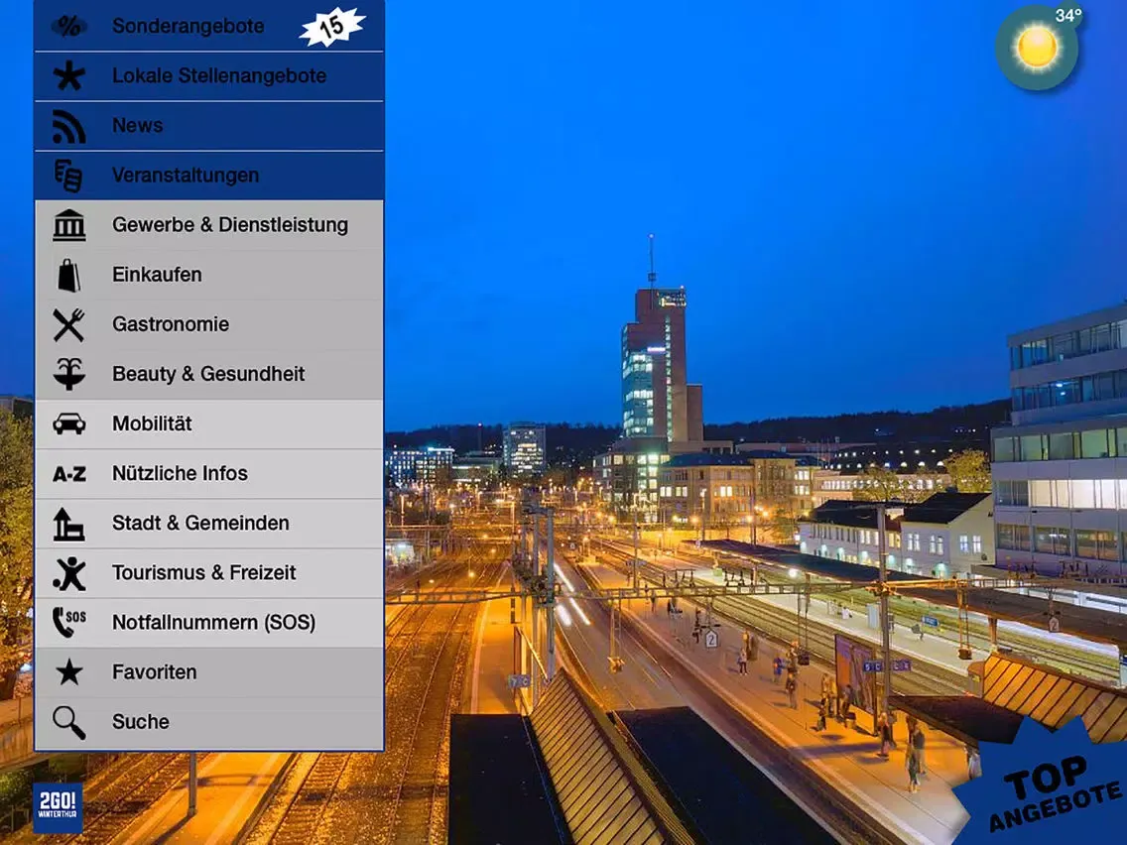This screenshot has width=1127, height=845.
Task: Open Tourismus & Freizeit
Action: click(x=209, y=572)
